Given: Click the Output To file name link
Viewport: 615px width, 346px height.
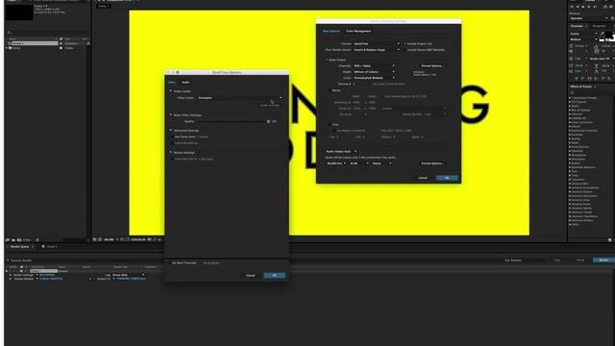Looking at the screenshot, I should coord(131,279).
